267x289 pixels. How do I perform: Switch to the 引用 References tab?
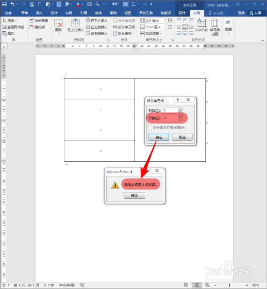tap(84, 13)
